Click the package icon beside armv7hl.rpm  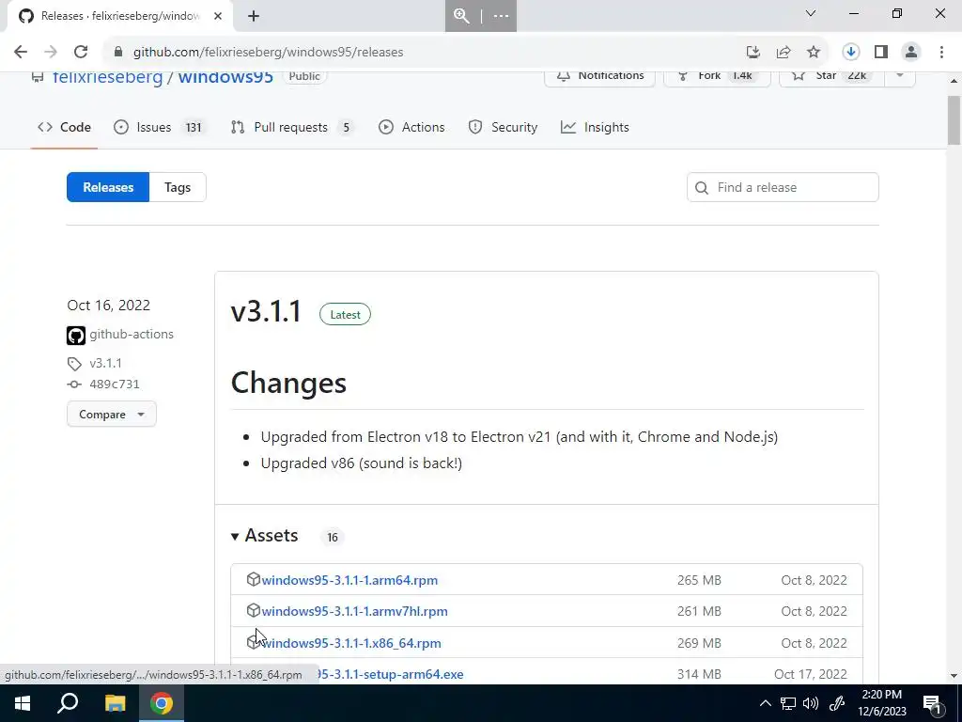coord(254,611)
